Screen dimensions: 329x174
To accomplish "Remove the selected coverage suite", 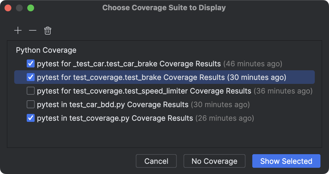I will 32,30.
